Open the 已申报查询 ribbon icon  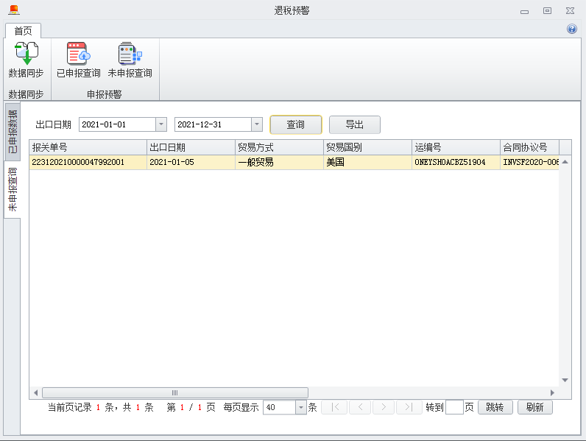(79, 60)
